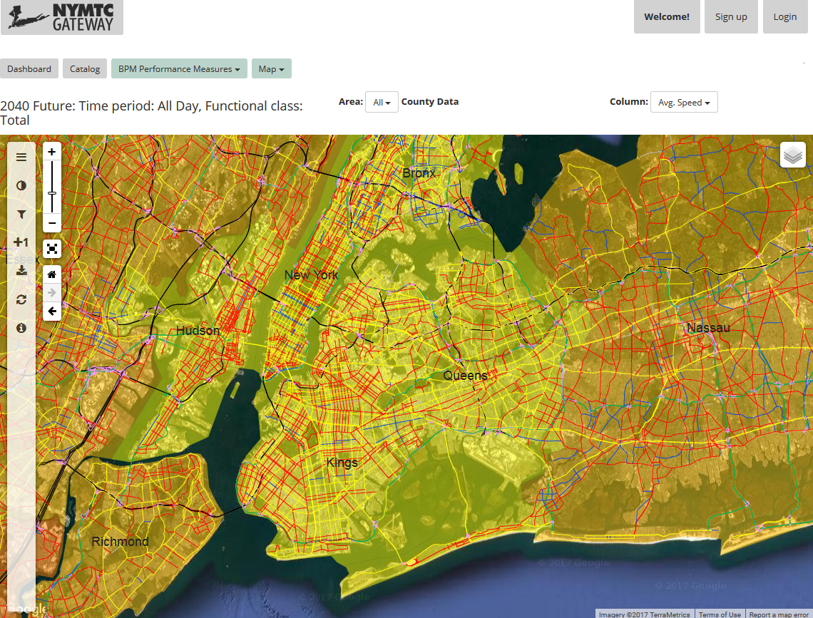This screenshot has height=618, width=813.
Task: Click the back arrow map navigation button
Action: (x=52, y=311)
